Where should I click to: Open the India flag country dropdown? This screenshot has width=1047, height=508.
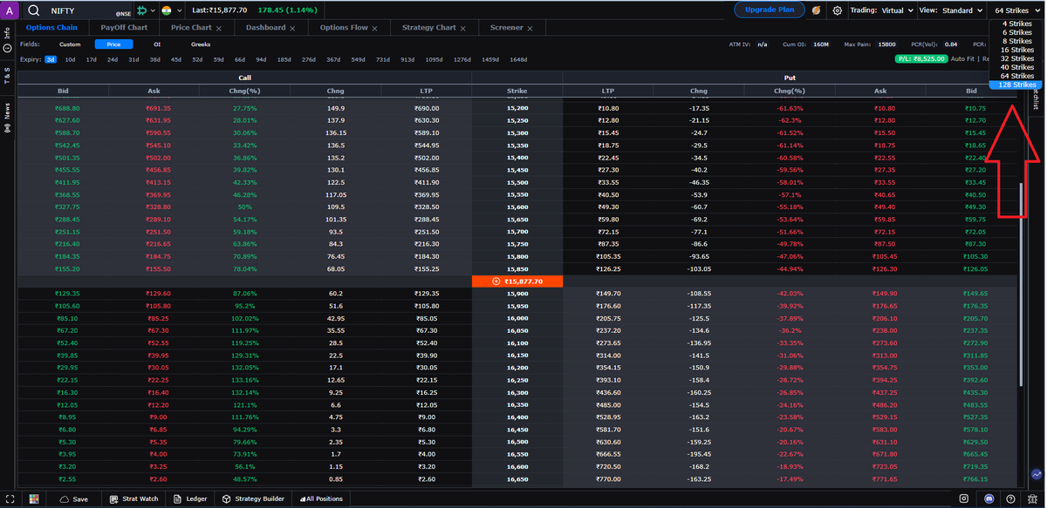(x=171, y=10)
